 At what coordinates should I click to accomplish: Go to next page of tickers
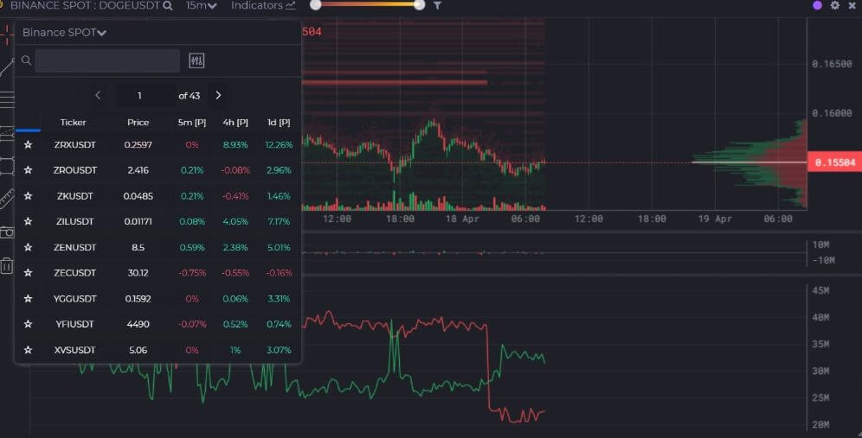[218, 95]
